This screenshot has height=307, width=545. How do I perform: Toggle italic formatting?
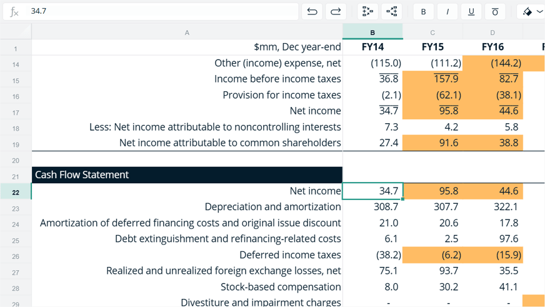[x=447, y=11]
